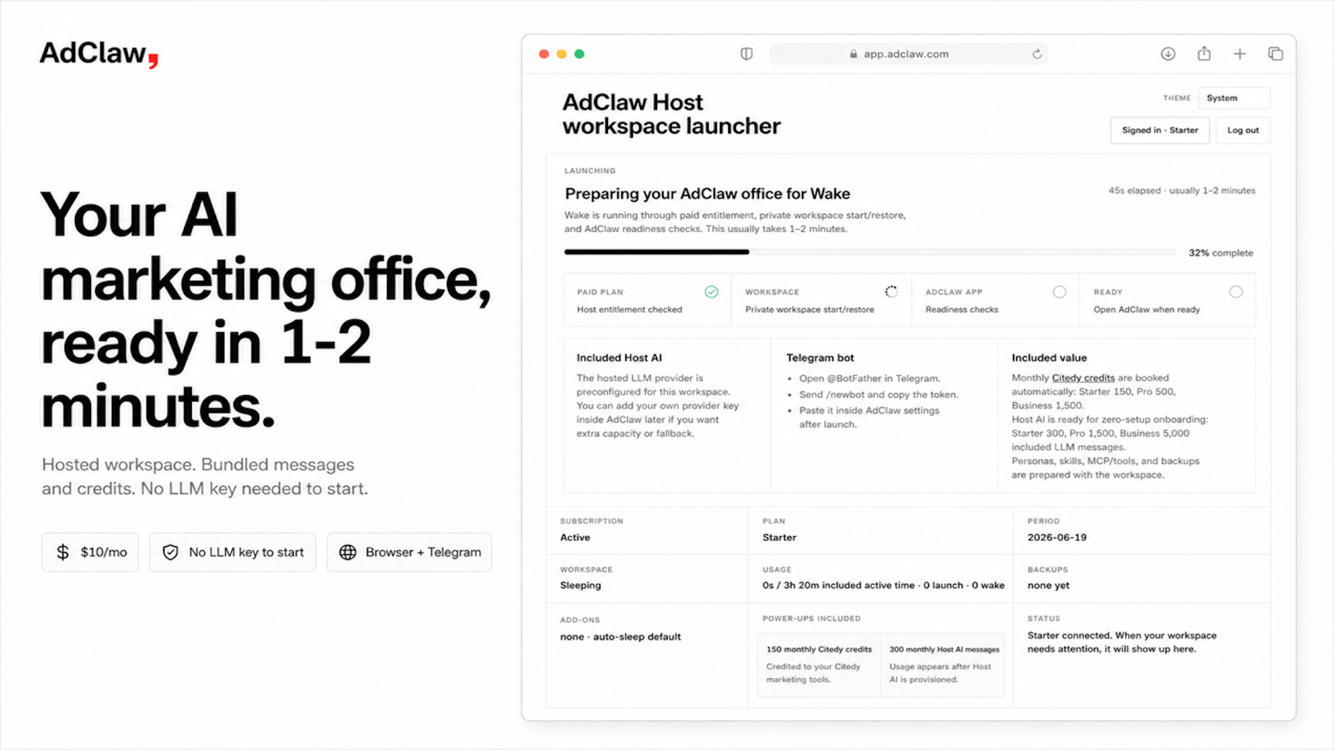Click the Preparing your AdClaw office heading

pyautogui.click(x=707, y=194)
